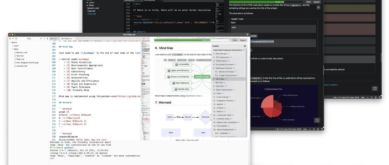Go back with left arrow in front Files header
Image resolution: width=389 pixels, height=165 pixels.
42,38
